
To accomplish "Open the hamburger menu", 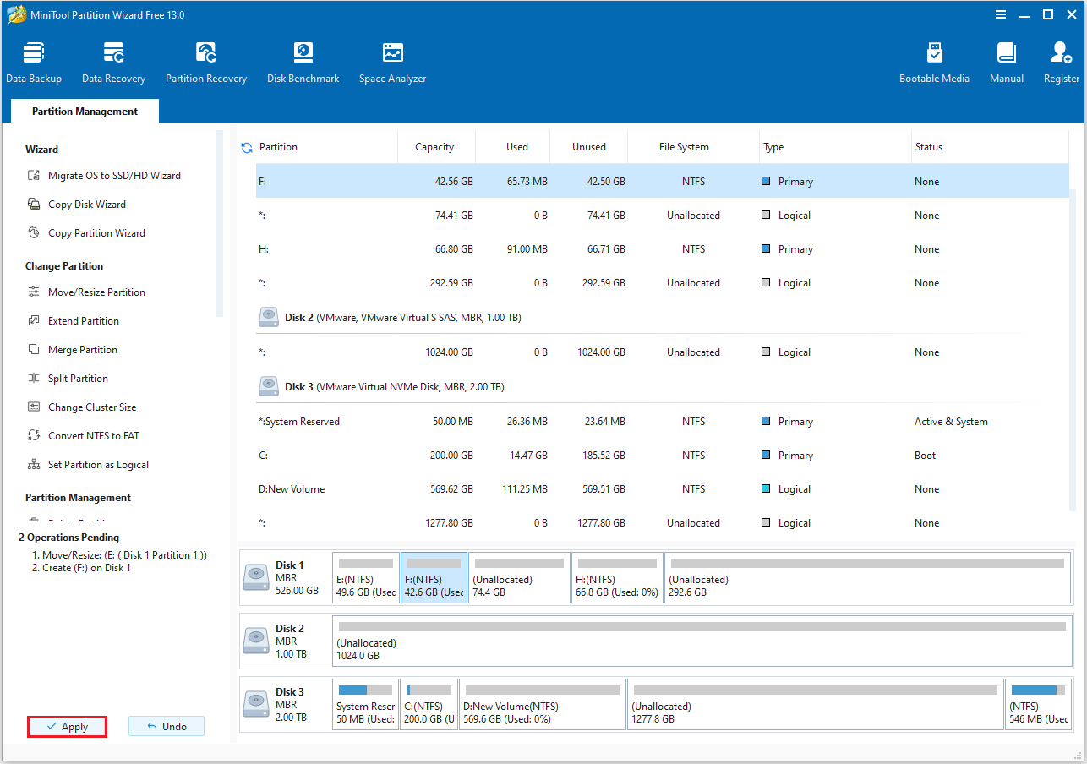I will pos(1000,14).
